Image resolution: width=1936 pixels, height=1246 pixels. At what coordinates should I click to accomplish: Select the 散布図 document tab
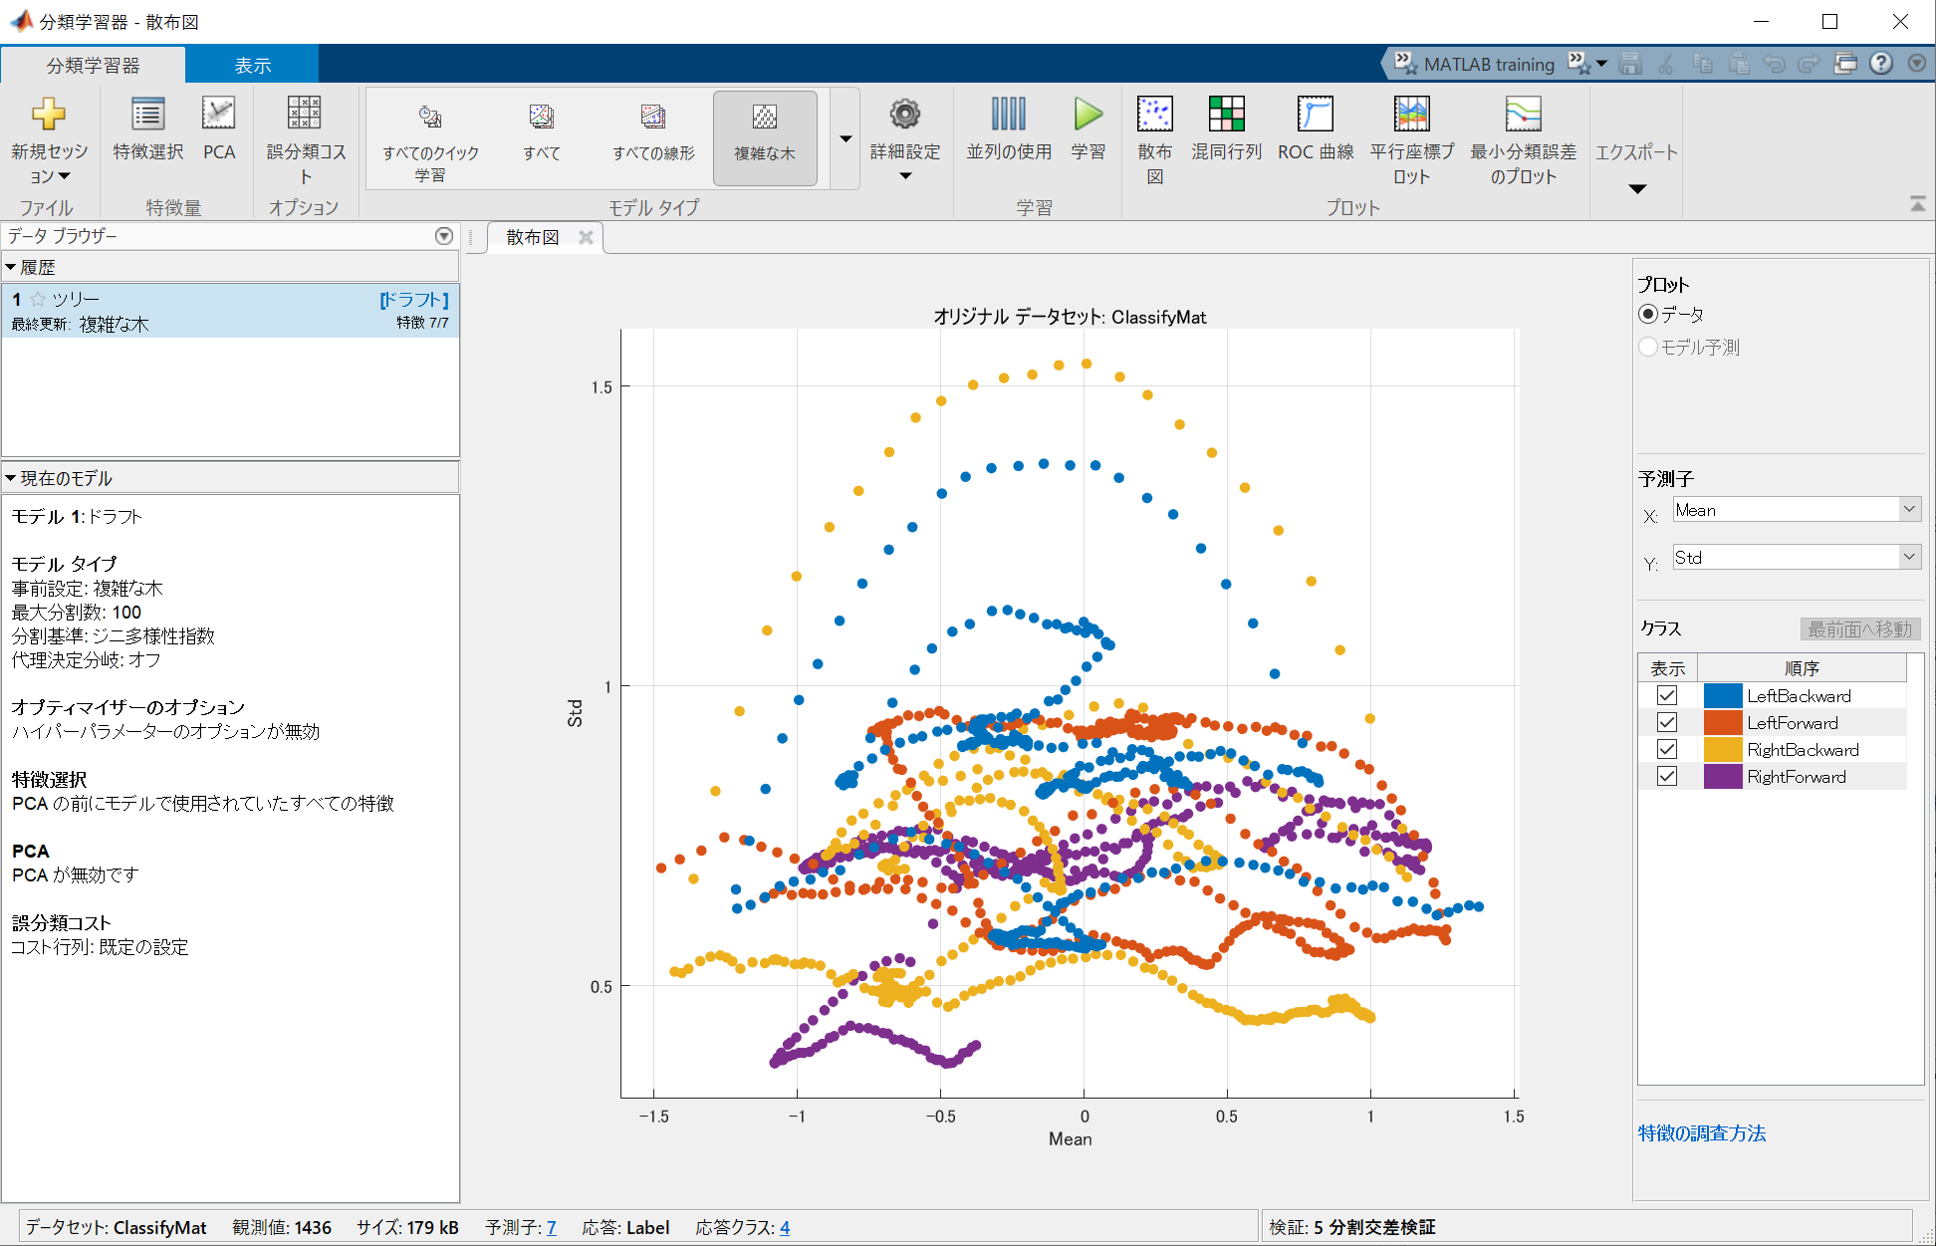click(x=532, y=237)
